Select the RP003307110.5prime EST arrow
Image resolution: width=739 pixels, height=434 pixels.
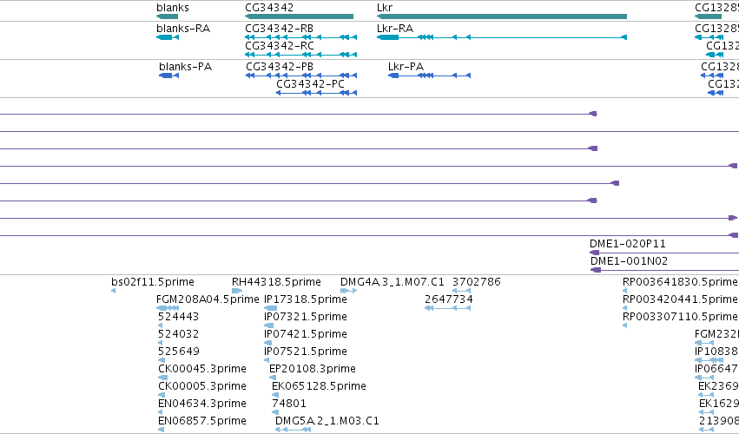tap(625, 325)
